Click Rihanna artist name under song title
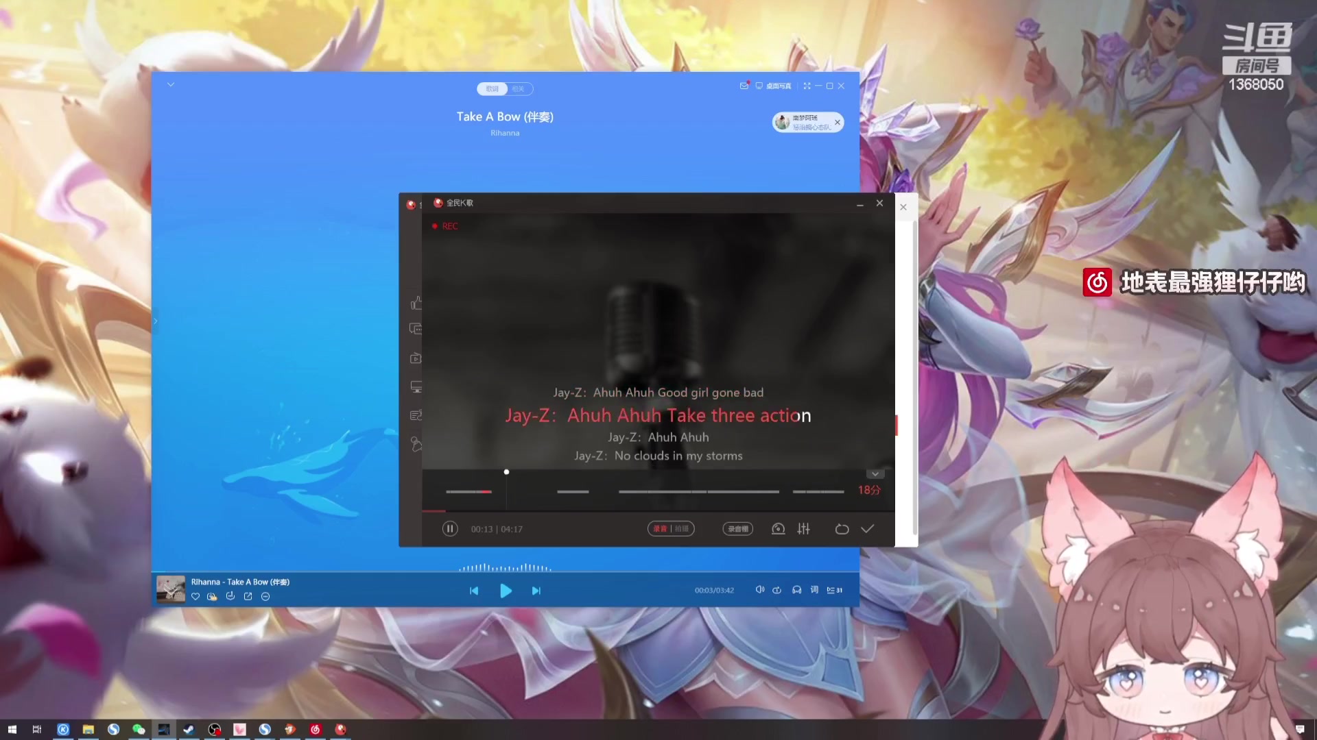 click(x=505, y=133)
